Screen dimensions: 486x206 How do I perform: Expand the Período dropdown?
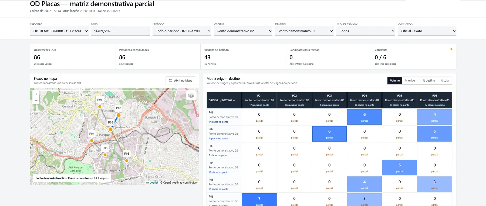click(182, 31)
